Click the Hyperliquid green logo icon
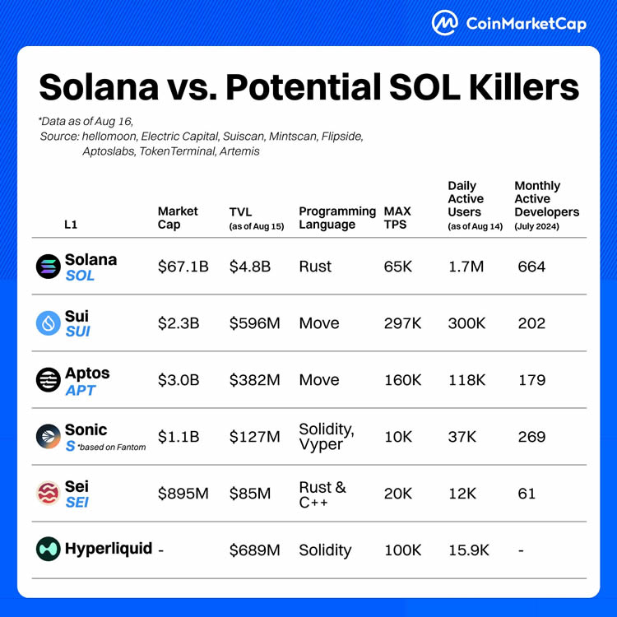Screen dimensions: 617x617 click(x=48, y=549)
